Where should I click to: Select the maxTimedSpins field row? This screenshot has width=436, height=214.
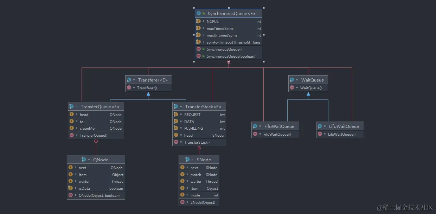(x=229, y=28)
